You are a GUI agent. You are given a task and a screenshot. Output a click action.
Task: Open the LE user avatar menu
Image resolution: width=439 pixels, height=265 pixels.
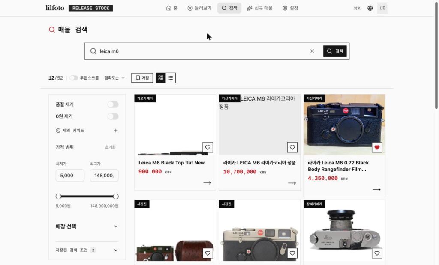click(382, 8)
